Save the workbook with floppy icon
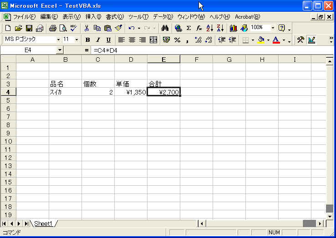 29,28
